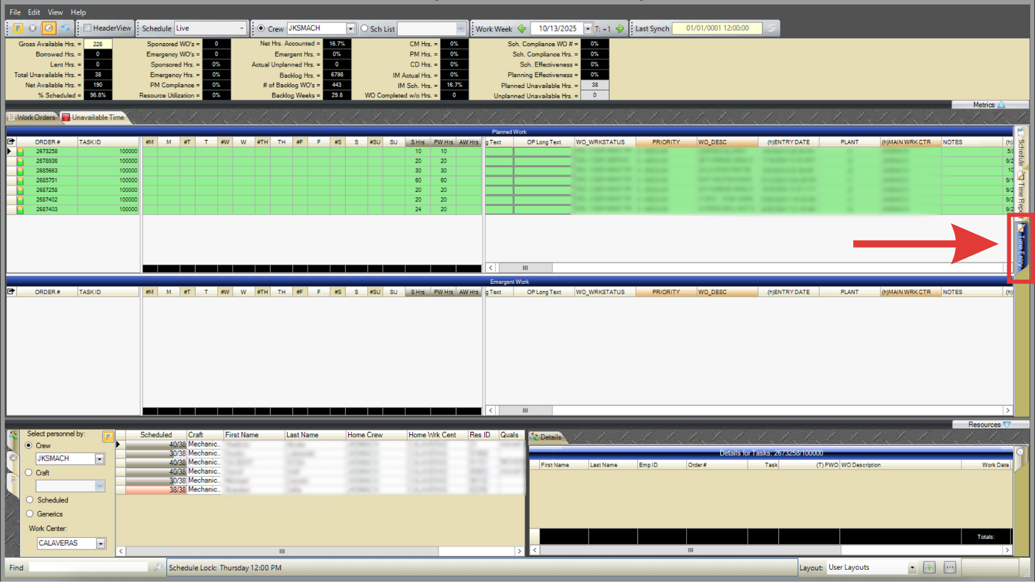Click the clock icon in top toolbar
Viewport: 1035px width, 582px height.
coord(49,28)
